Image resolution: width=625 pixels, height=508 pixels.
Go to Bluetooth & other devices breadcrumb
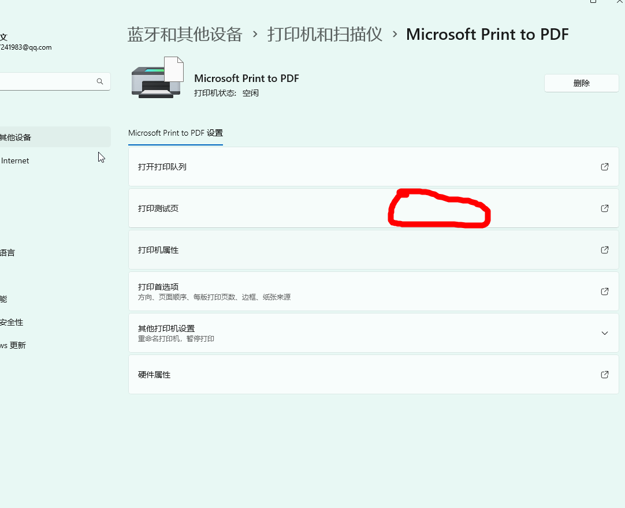tap(185, 35)
